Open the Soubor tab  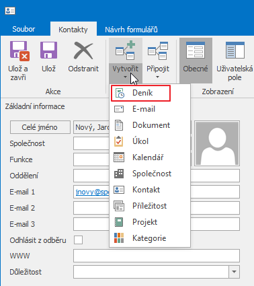[24, 29]
